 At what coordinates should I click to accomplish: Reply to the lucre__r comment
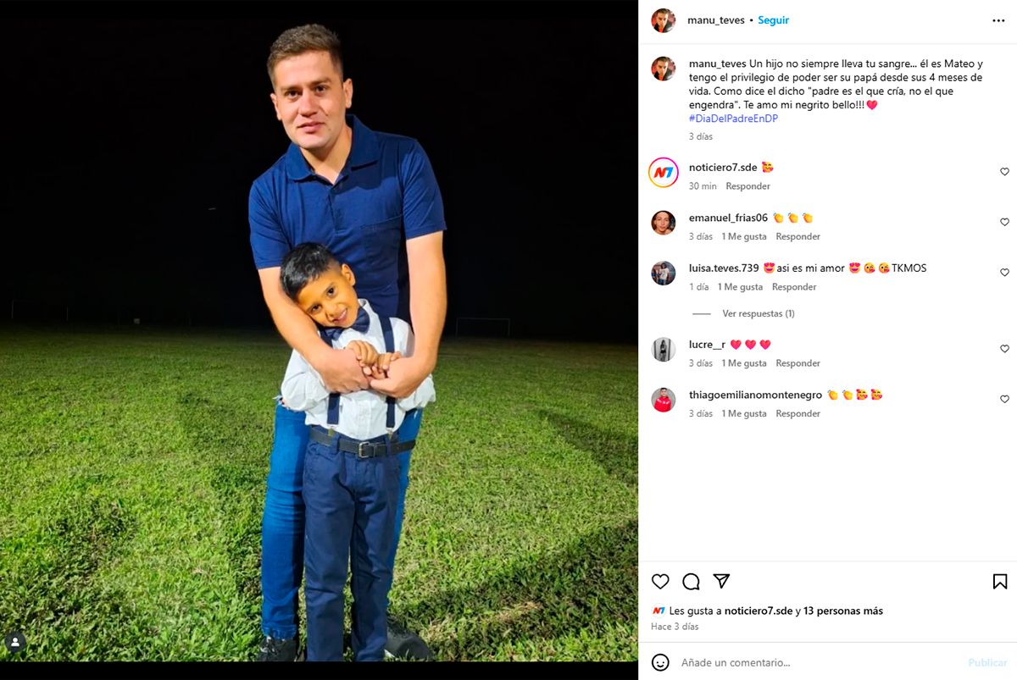coord(797,363)
